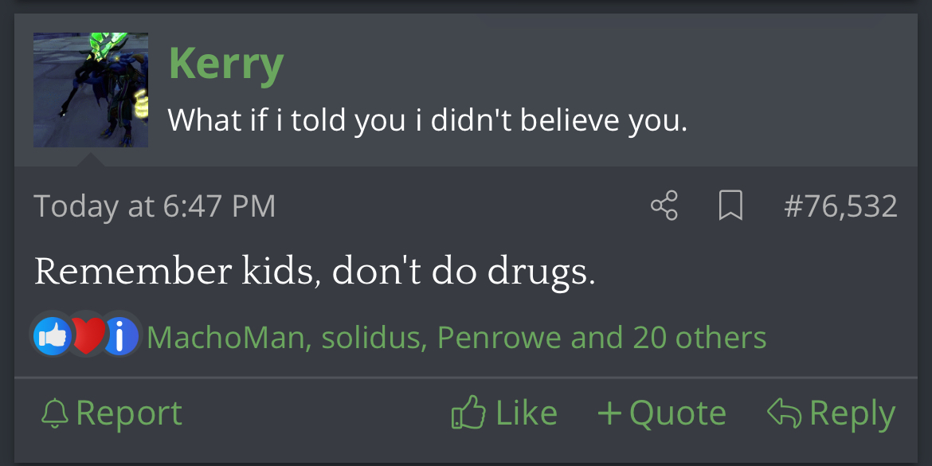Click the "Remember kids, don't do drugs." post text
The height and width of the screenshot is (466, 932).
(315, 272)
